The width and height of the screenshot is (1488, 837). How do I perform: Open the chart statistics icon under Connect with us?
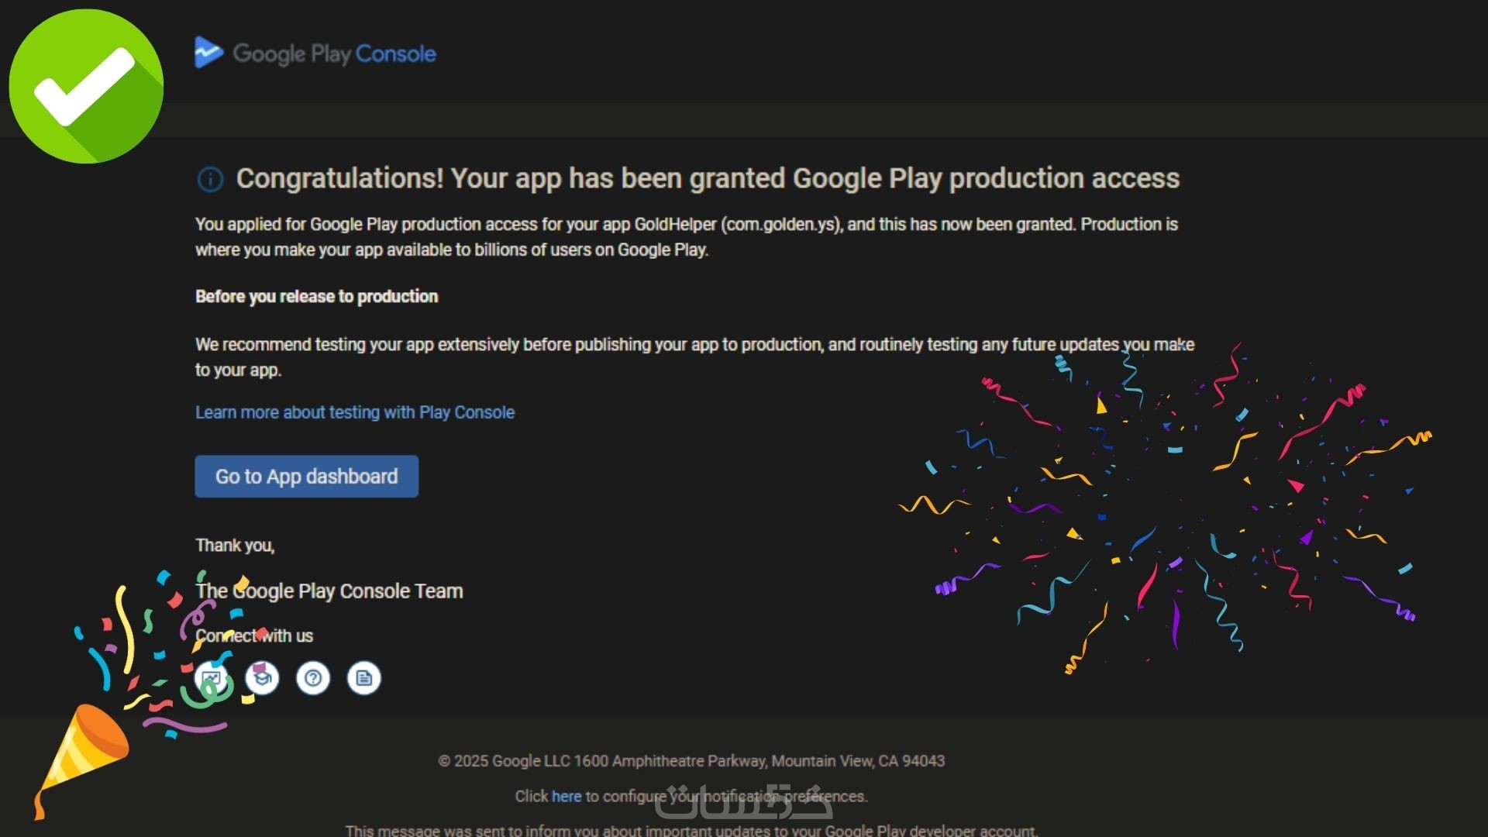pyautogui.click(x=212, y=679)
